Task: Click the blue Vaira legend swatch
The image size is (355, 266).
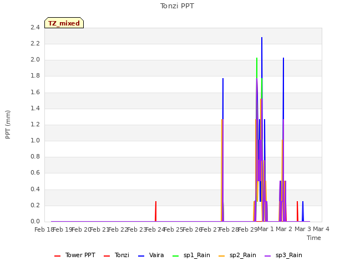Action: click(141, 256)
